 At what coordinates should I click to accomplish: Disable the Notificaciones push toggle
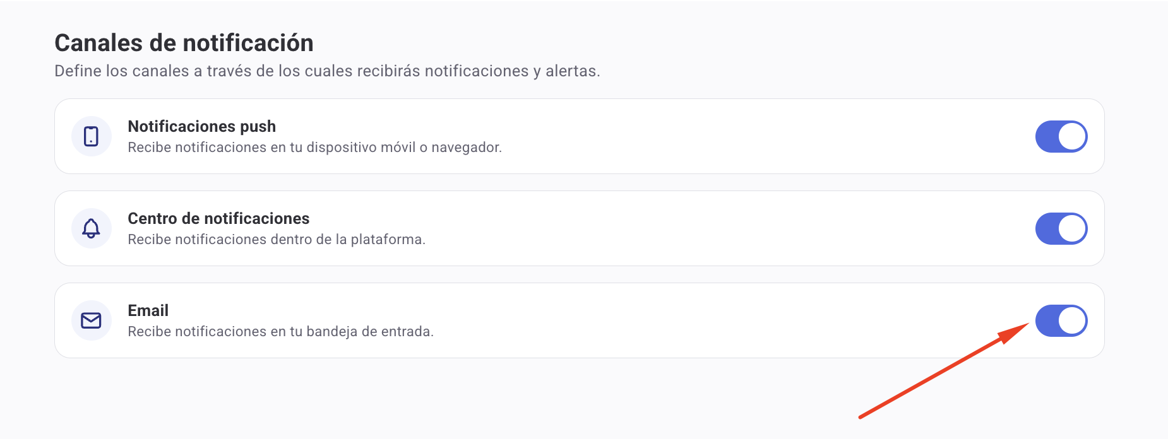point(1061,136)
